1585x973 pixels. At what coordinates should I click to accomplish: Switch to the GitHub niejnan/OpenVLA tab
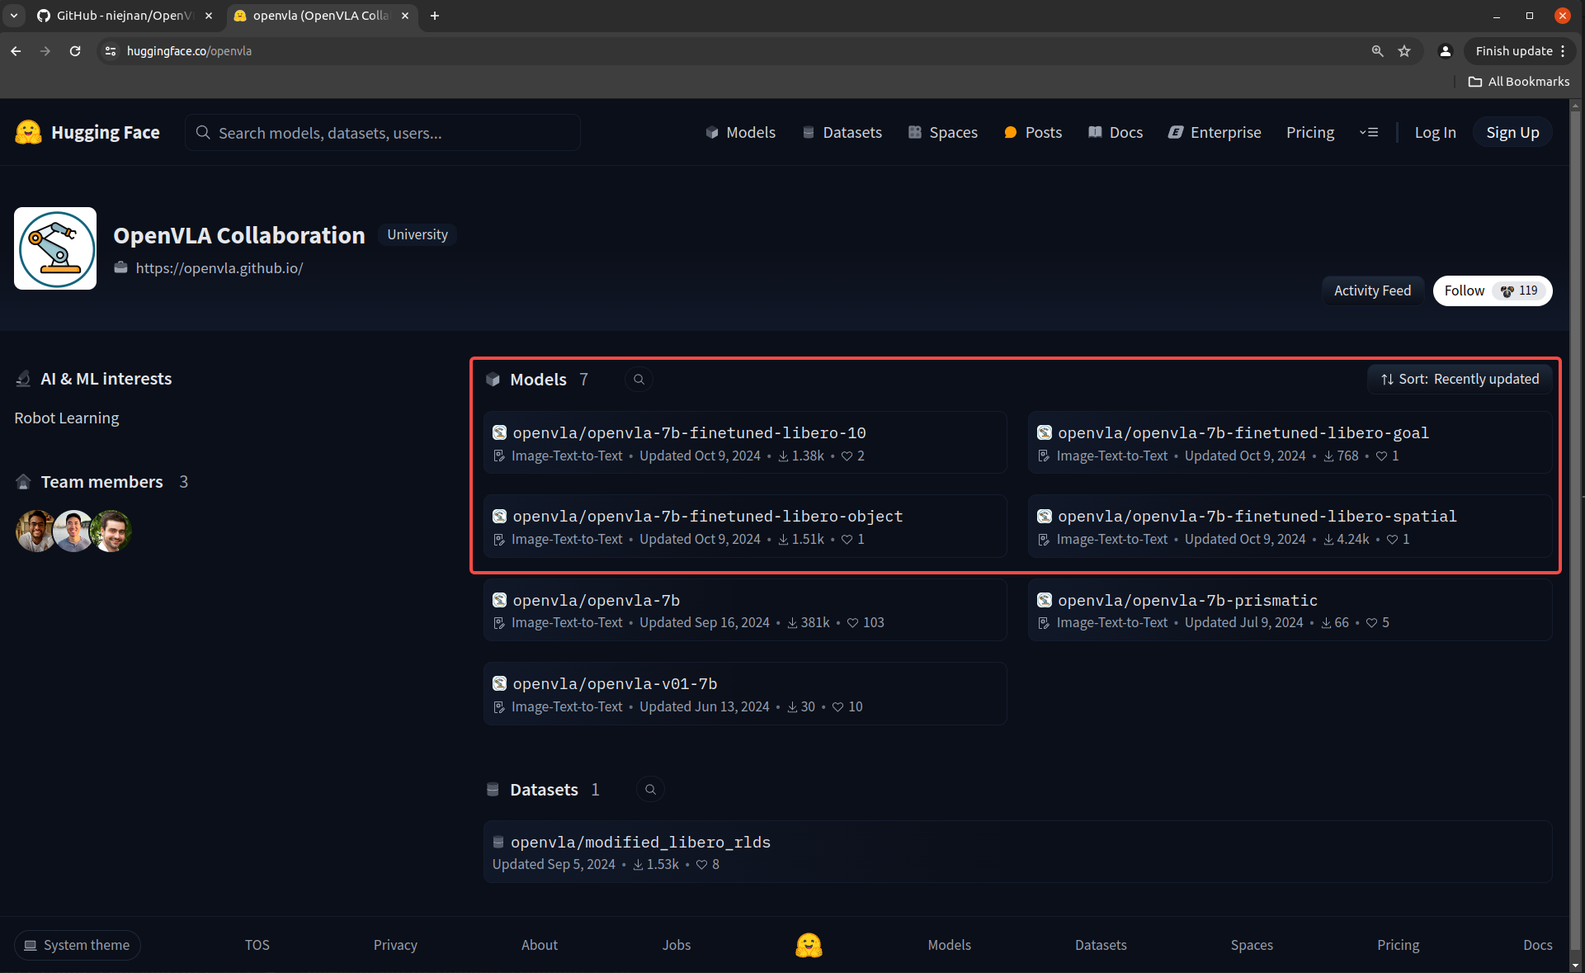coord(124,16)
